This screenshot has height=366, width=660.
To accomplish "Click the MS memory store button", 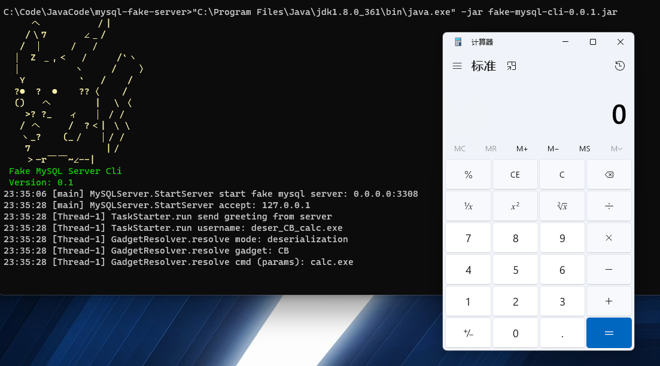I will pos(584,148).
